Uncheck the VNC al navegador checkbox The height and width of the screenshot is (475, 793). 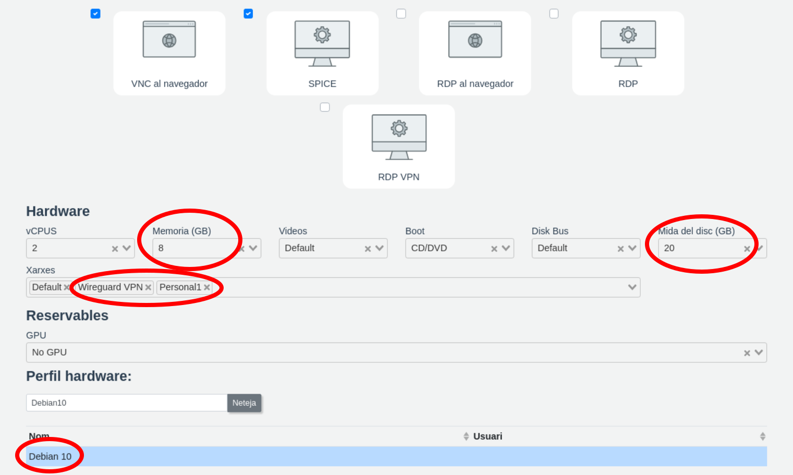[95, 14]
